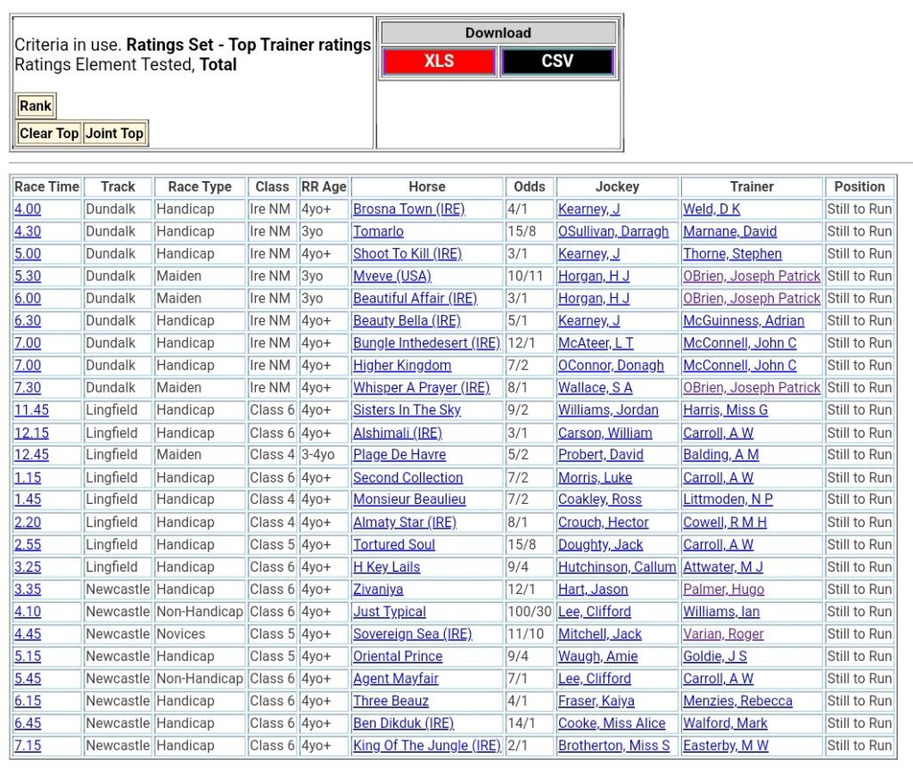The image size is (913, 776).
Task: Click the Horse column header
Action: click(426, 187)
